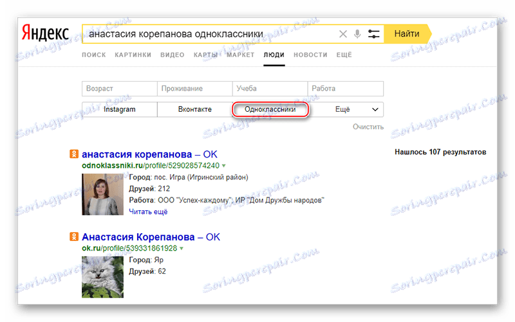This screenshot has width=515, height=322.
Task: Toggle the Instagram network filter
Action: (120, 109)
